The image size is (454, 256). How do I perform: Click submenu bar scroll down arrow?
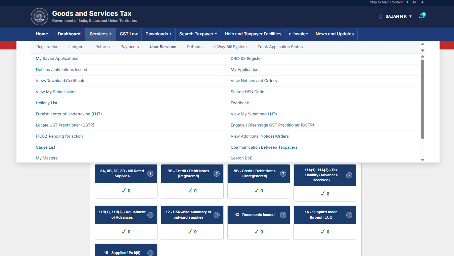click(x=423, y=50)
